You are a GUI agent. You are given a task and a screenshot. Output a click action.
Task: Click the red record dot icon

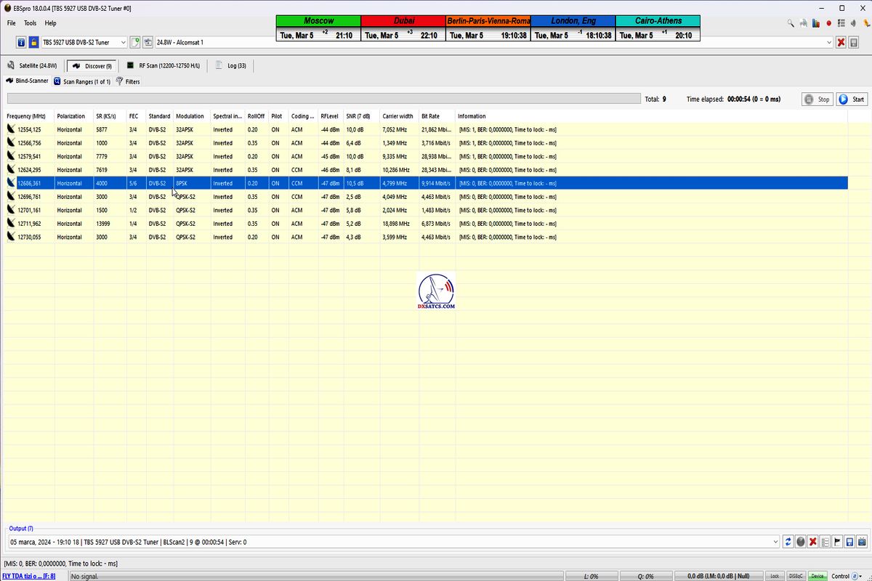828,23
